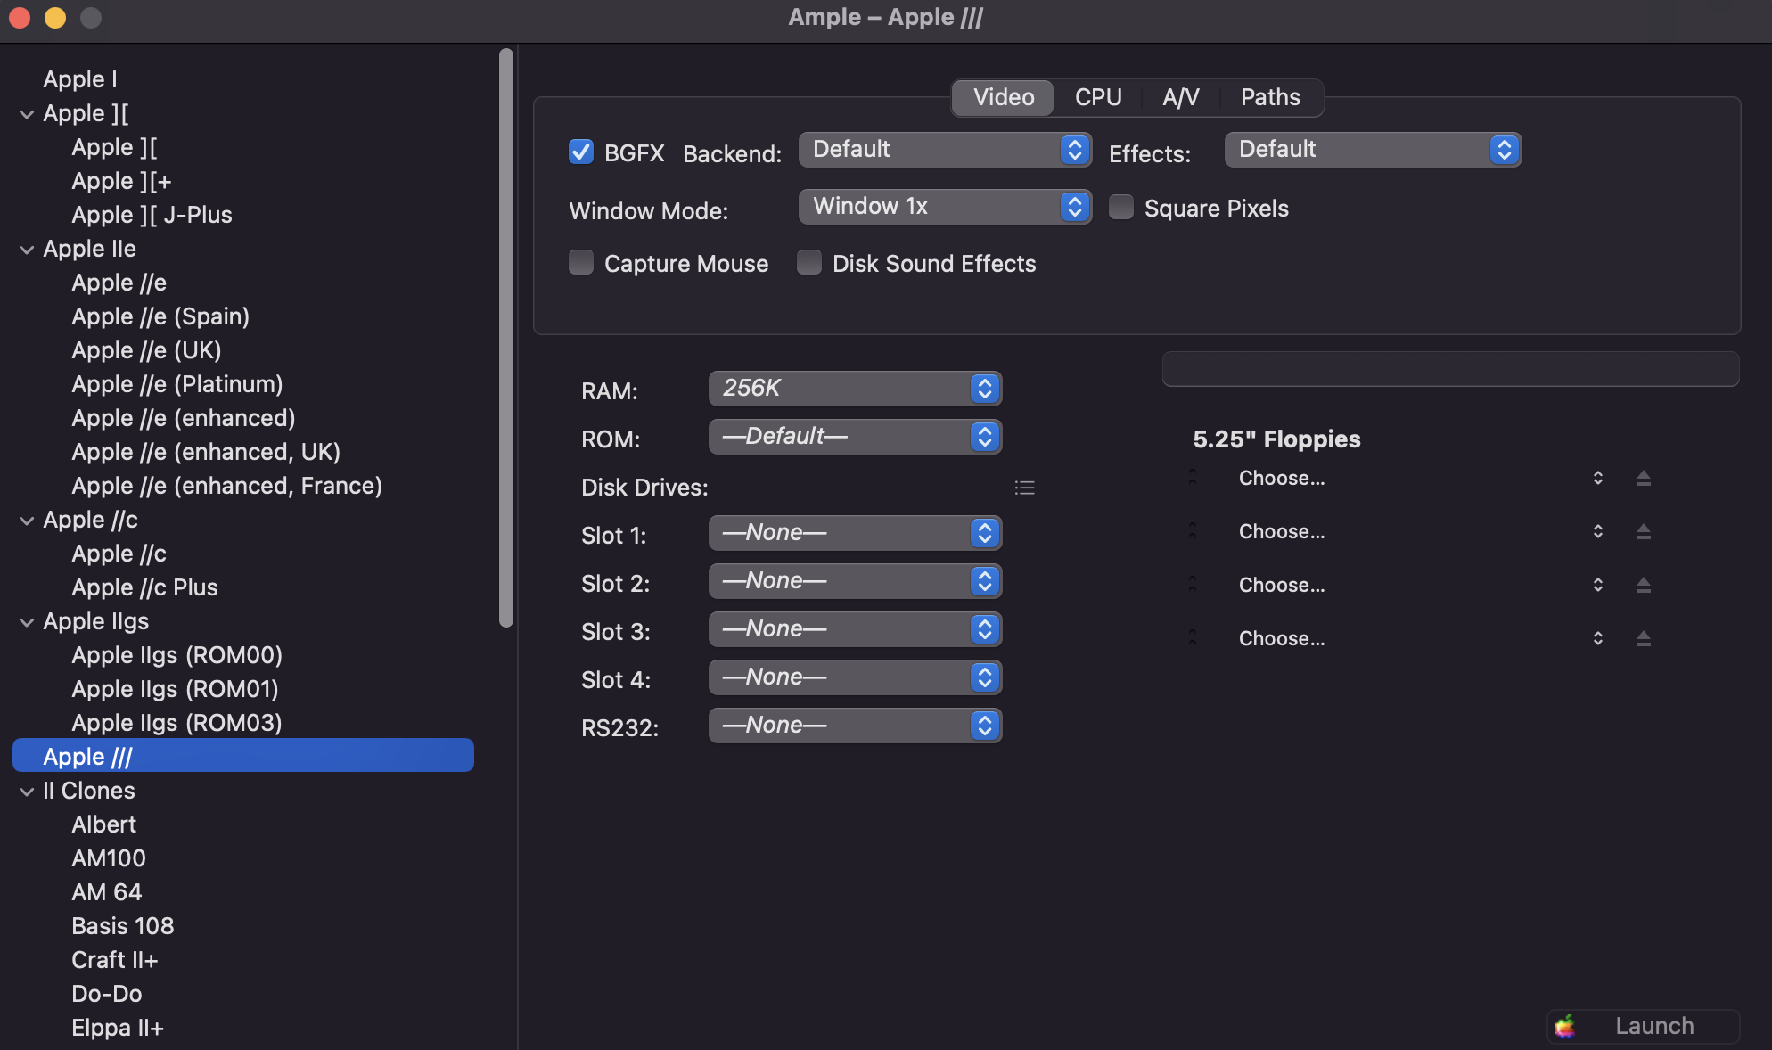Enable Square Pixels checkbox

(1121, 208)
